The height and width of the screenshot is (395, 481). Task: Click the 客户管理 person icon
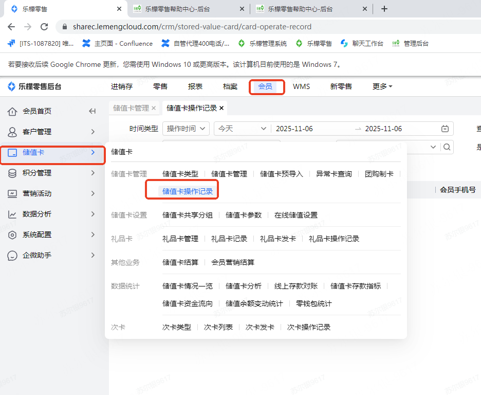point(12,132)
